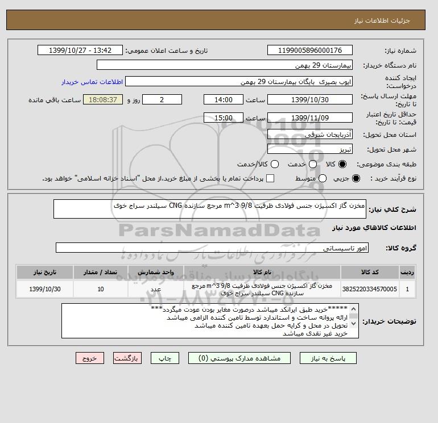Click the price validity date 1399/11/09 field
The height and width of the screenshot is (423, 438).
pos(310,118)
